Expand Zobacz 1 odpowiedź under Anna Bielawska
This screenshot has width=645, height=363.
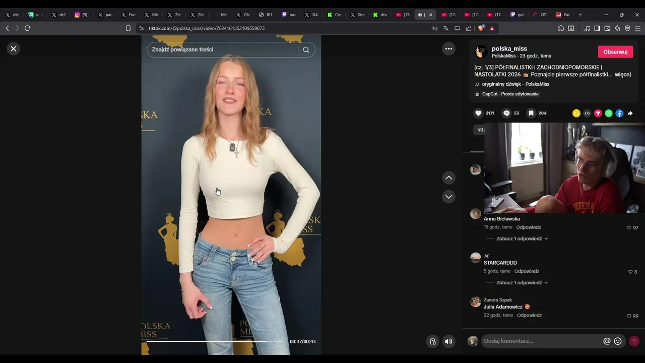(522, 239)
